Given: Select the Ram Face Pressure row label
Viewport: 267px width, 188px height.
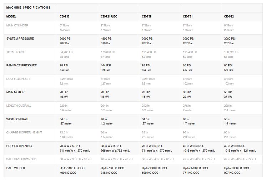Looking at the screenshot, I should coord(21,65).
